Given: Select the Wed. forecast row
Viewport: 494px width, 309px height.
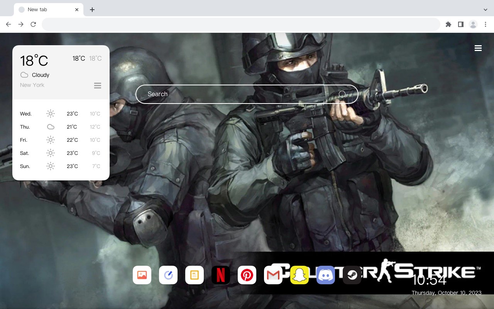Looking at the screenshot, I should click(61, 114).
